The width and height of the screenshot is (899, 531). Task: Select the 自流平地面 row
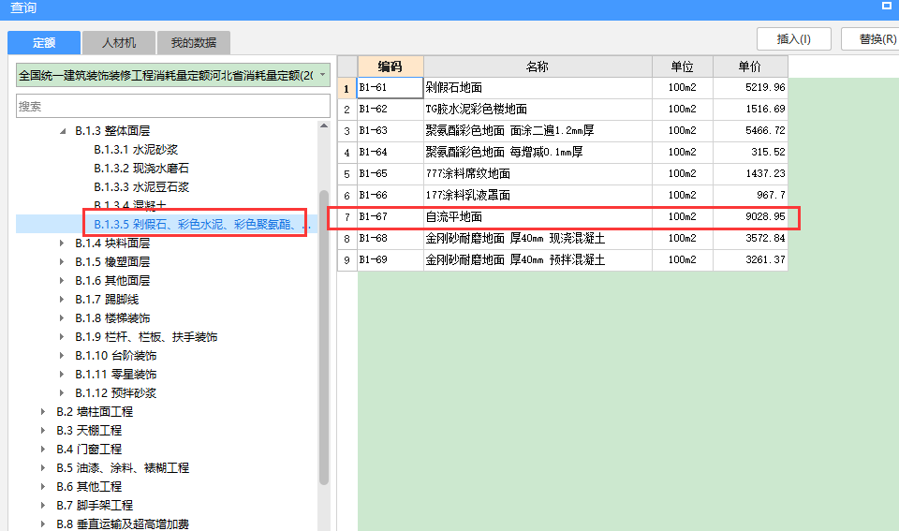click(x=563, y=216)
